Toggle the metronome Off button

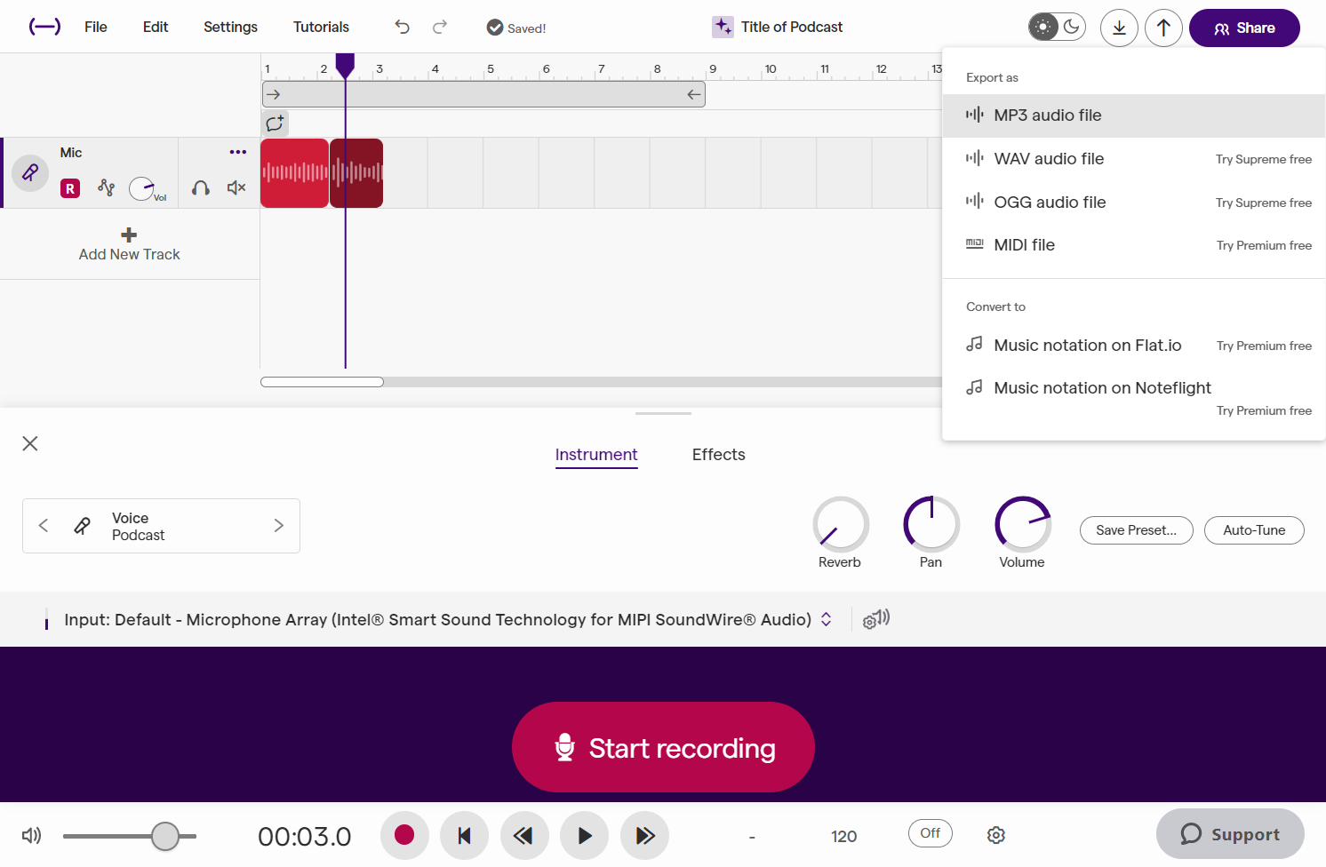(x=931, y=833)
